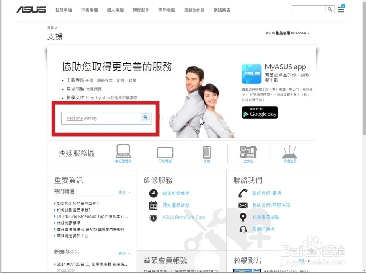This screenshot has width=366, height=275.
Task: Open 維修判斷標準 article
Action: [x=69, y=223]
